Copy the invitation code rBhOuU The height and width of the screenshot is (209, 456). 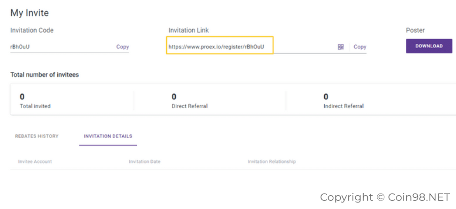[x=122, y=47]
